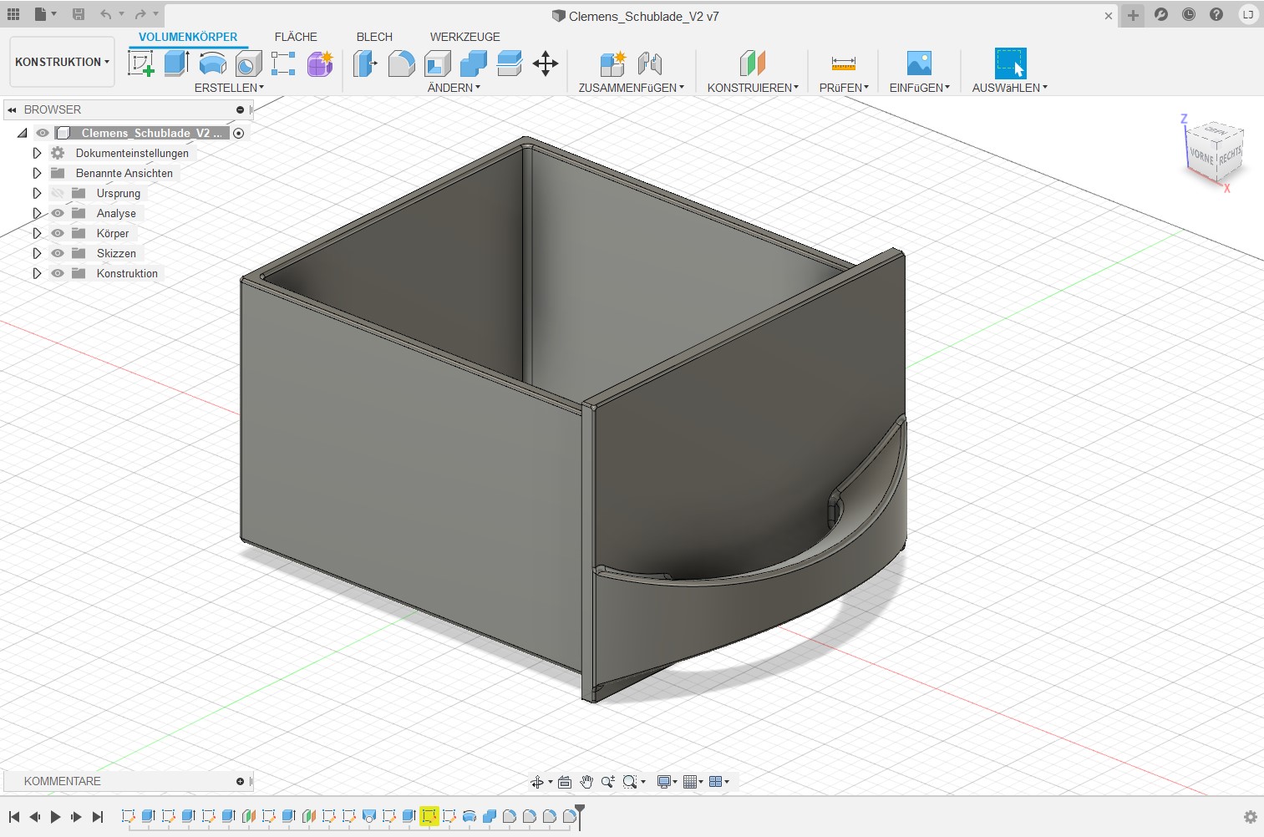The height and width of the screenshot is (837, 1264).
Task: Click the Revolve tool icon
Action: 212,63
